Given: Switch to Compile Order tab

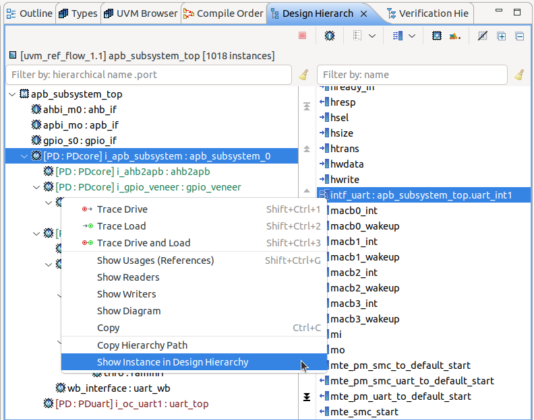Looking at the screenshot, I should point(223,13).
